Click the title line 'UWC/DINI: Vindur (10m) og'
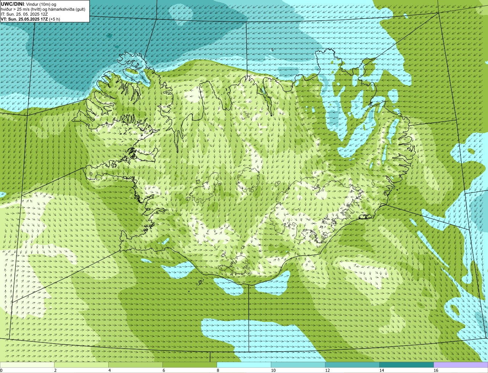This screenshot has height=373, width=488. coord(28,4)
